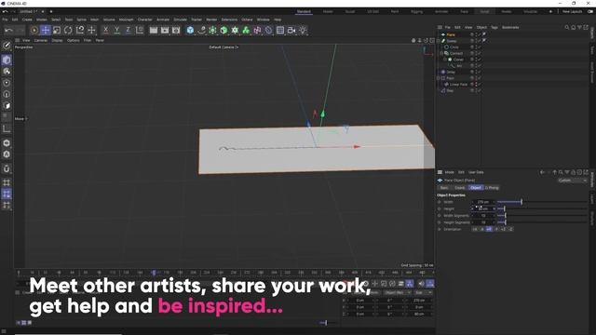Toggle the Plane object's enable checkmark

click(x=479, y=34)
